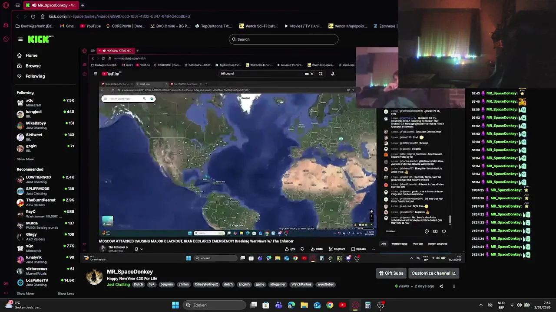Select the weedtuber tag

tap(326, 285)
